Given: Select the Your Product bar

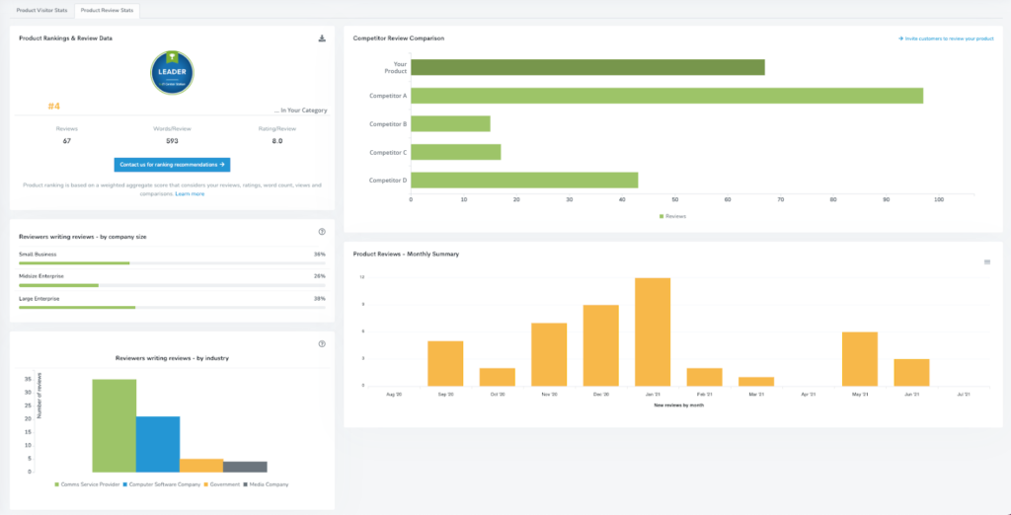Looking at the screenshot, I should click(x=587, y=67).
